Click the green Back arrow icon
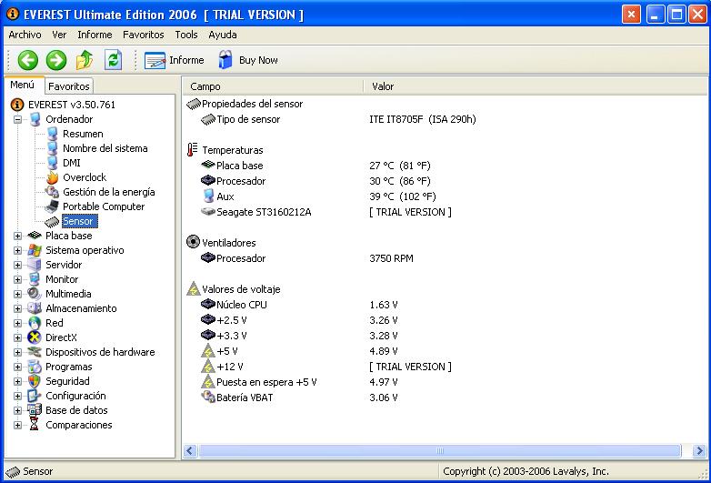Image resolution: width=711 pixels, height=483 pixels. tap(27, 60)
